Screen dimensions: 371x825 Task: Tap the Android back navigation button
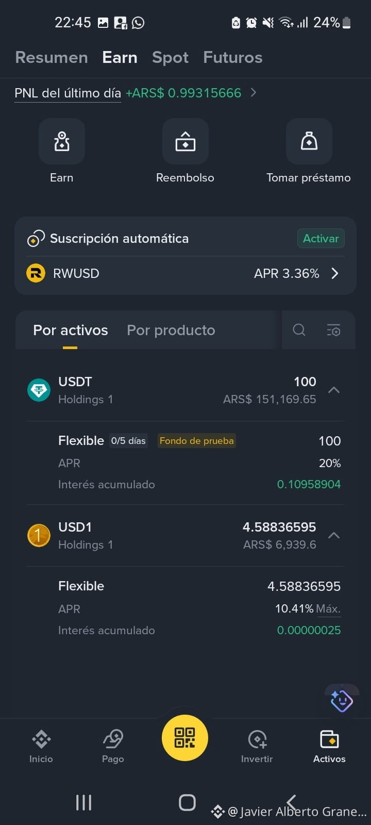click(x=291, y=802)
